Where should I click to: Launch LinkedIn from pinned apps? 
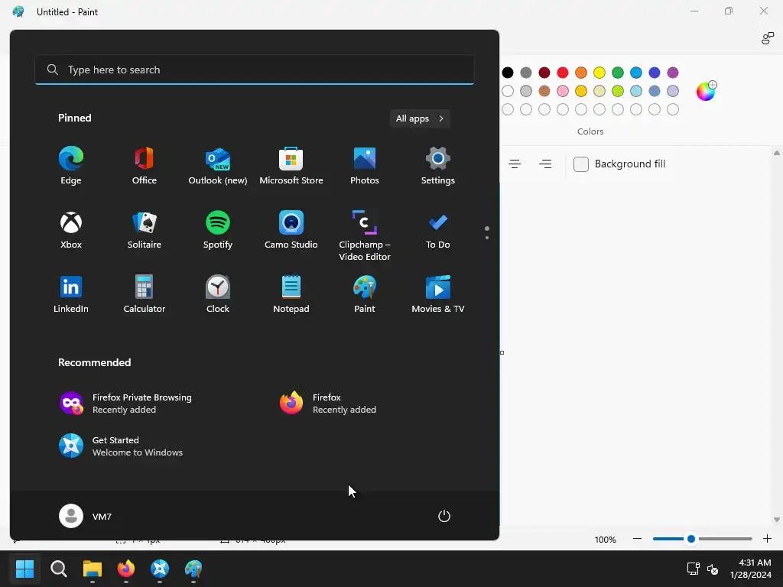pyautogui.click(x=71, y=294)
